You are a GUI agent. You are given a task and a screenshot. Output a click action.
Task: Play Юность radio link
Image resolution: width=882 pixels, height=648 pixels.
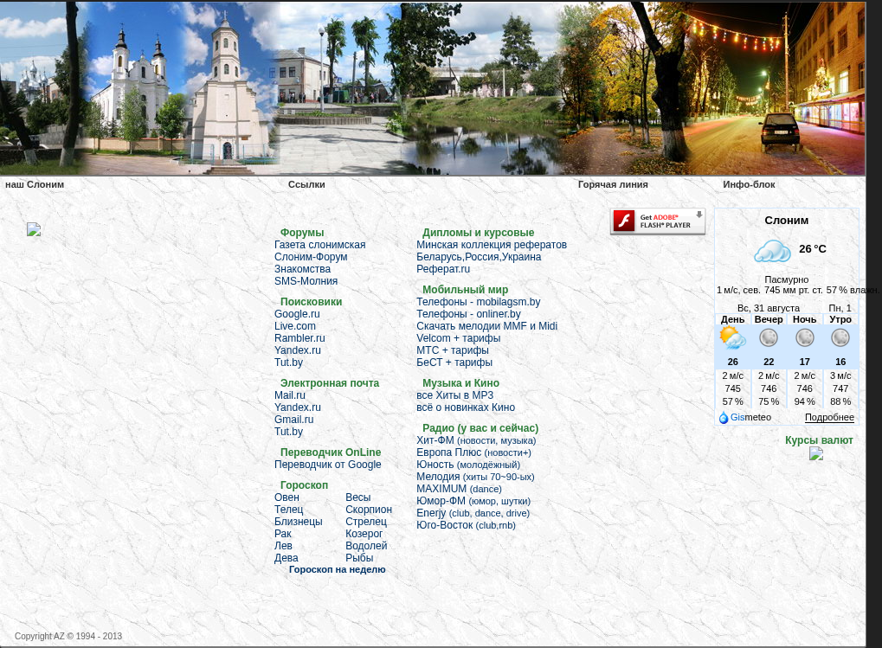tap(468, 465)
